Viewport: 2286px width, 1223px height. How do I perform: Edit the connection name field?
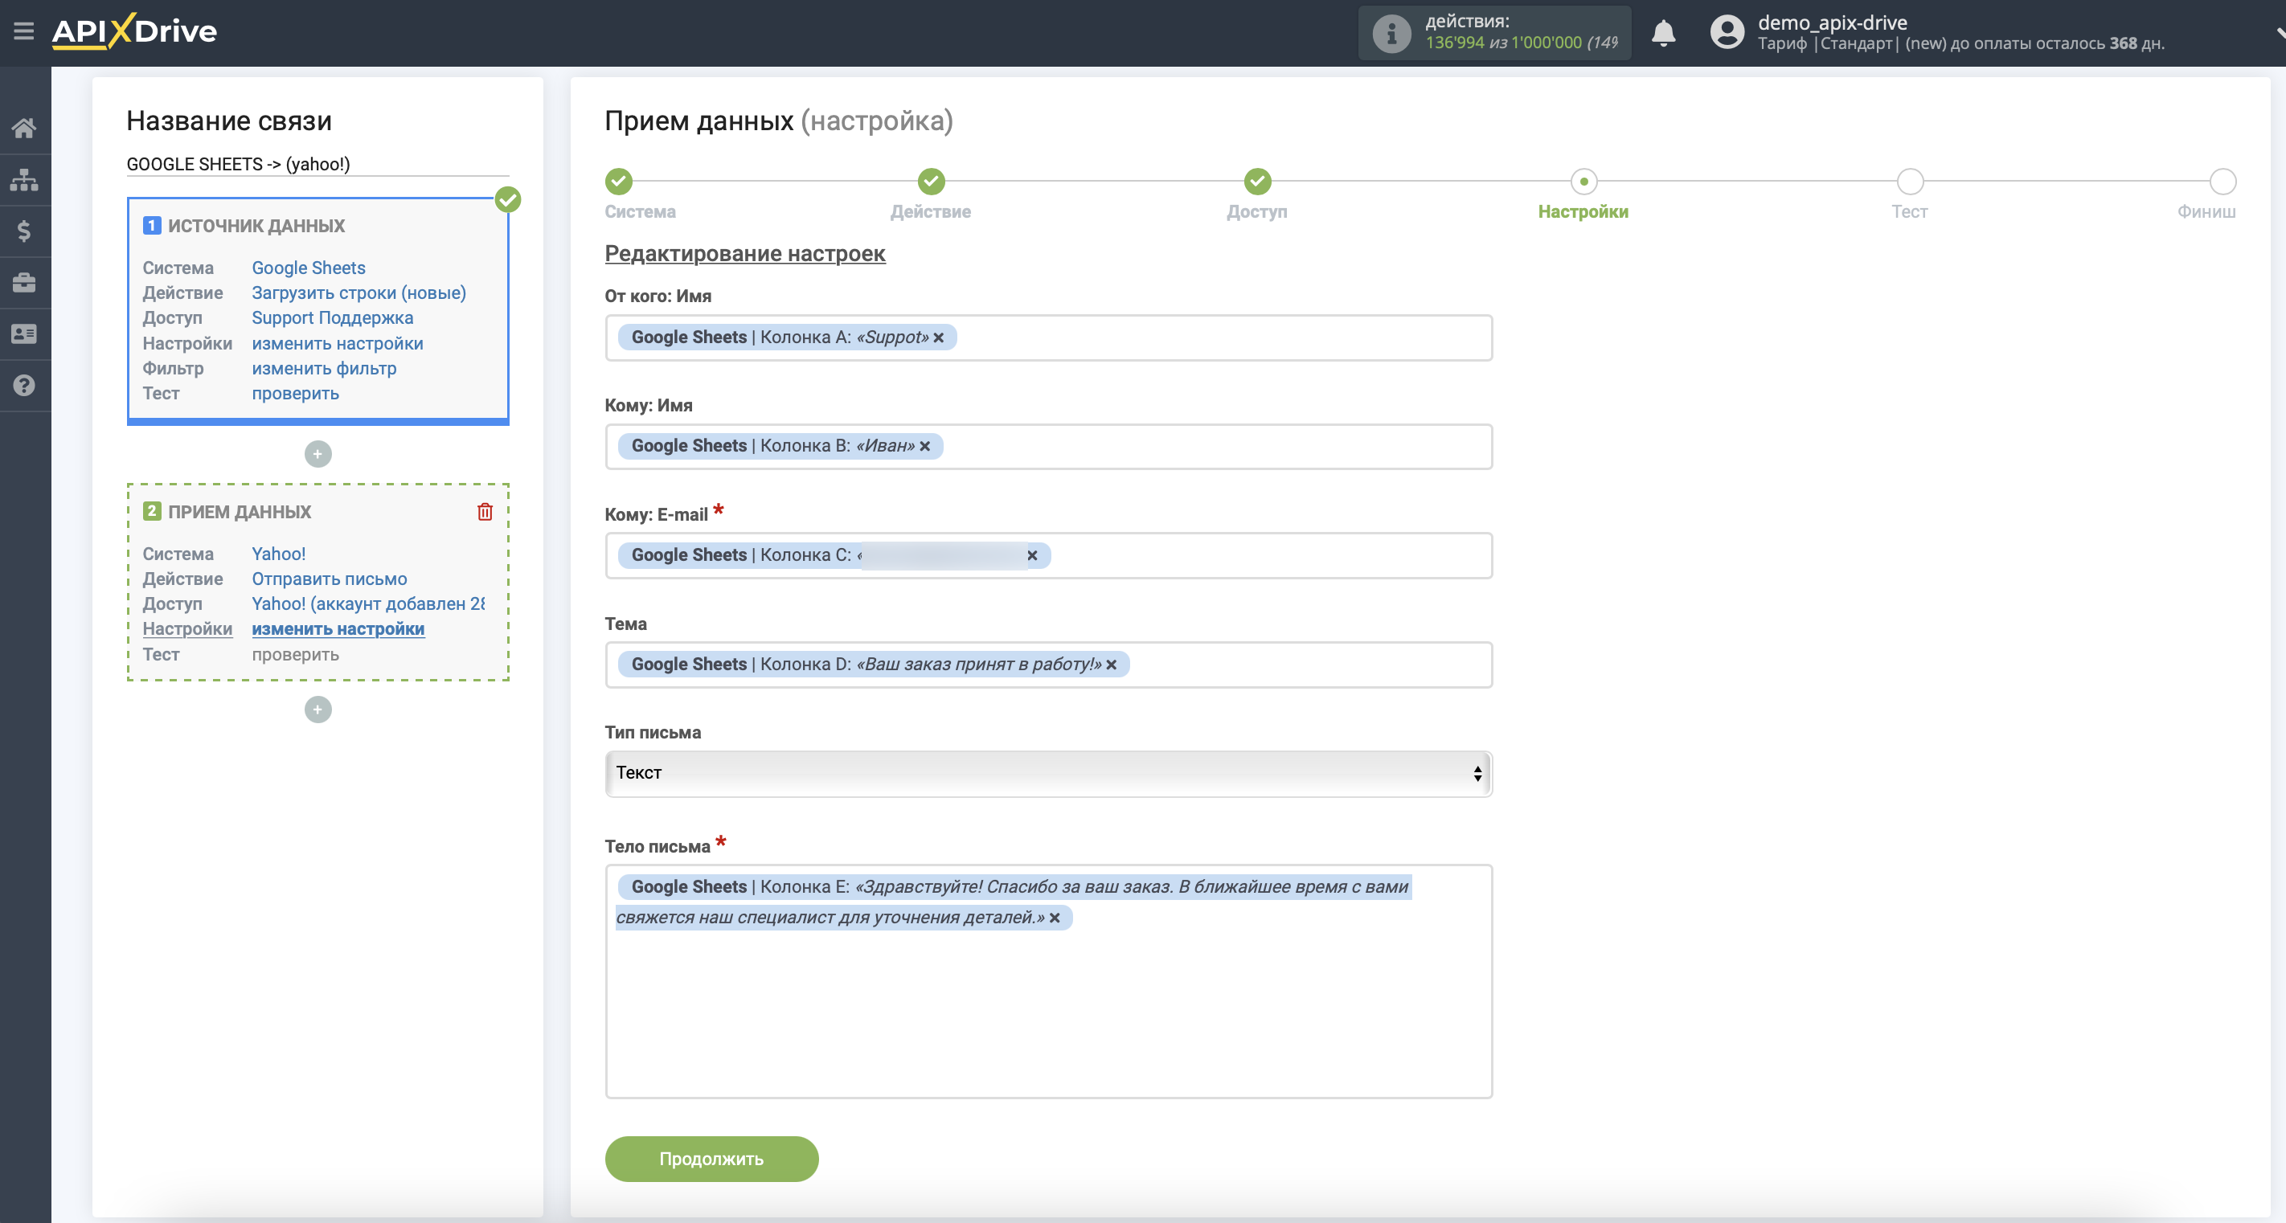[317, 164]
